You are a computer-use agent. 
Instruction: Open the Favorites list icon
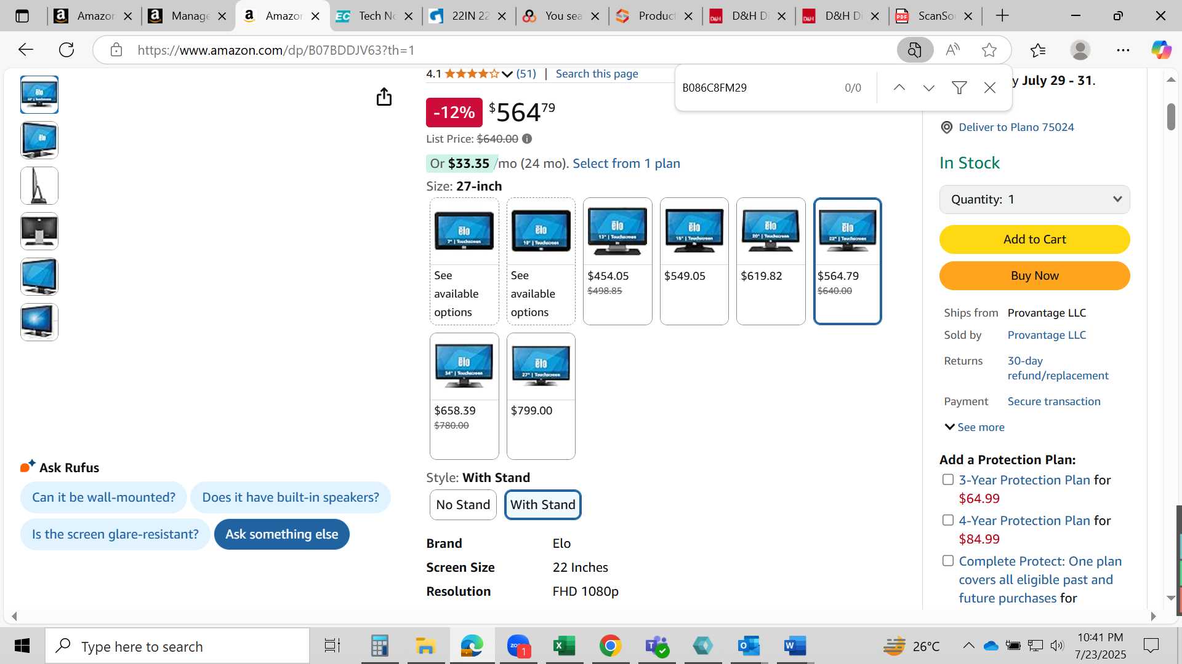tap(1038, 50)
